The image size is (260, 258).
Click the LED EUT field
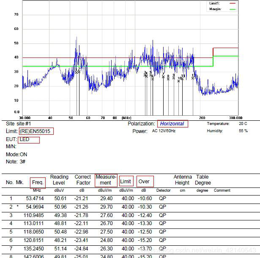click(x=28, y=139)
